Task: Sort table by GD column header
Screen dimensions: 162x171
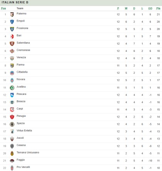Action: click(x=150, y=8)
